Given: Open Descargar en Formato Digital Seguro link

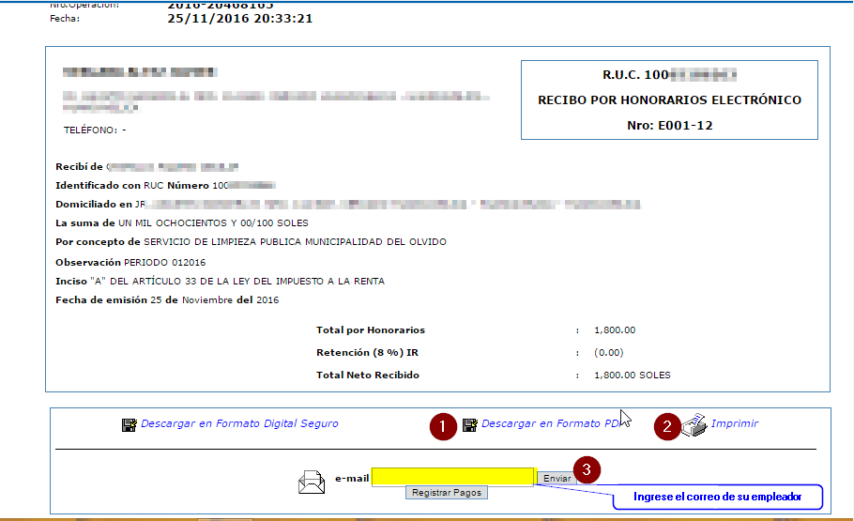Looking at the screenshot, I should (x=239, y=424).
